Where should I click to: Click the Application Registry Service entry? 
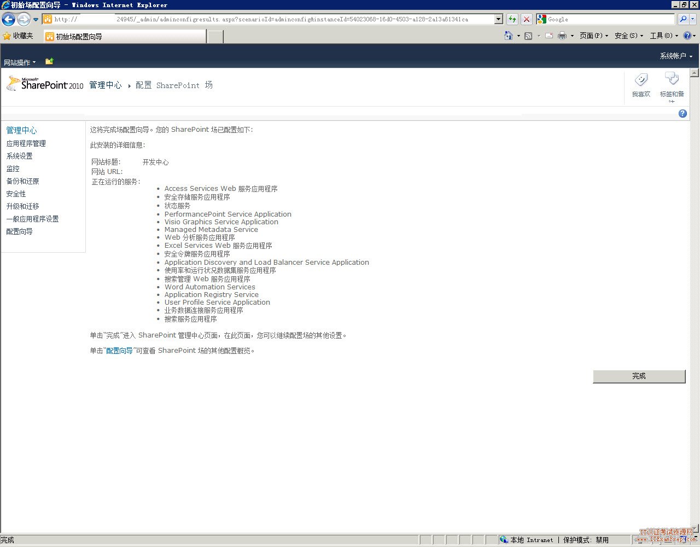click(x=212, y=295)
